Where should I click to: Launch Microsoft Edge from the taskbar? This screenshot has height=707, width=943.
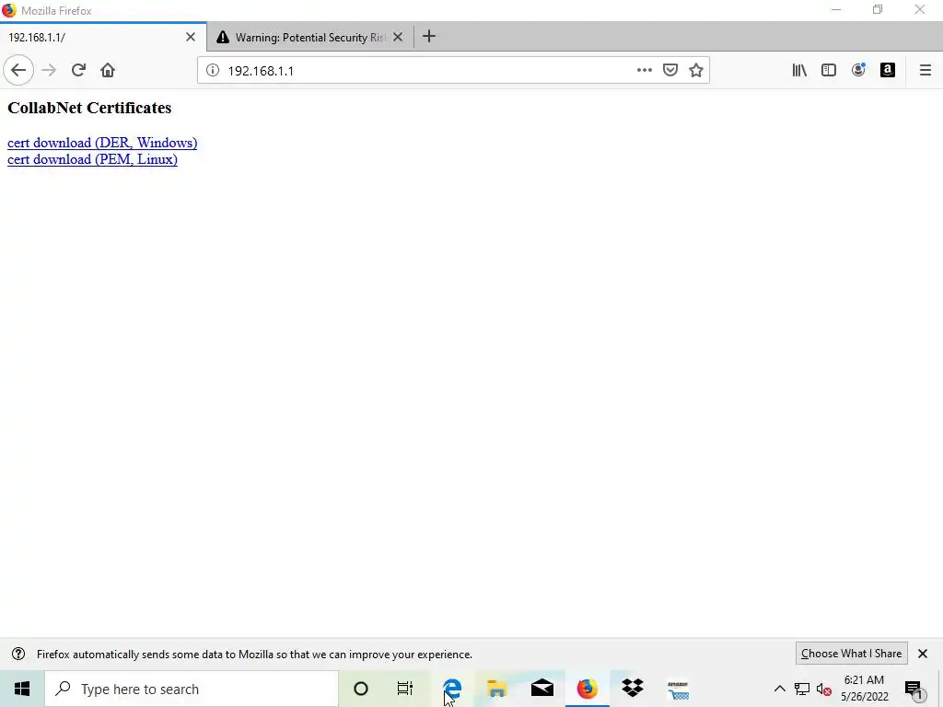click(x=451, y=689)
